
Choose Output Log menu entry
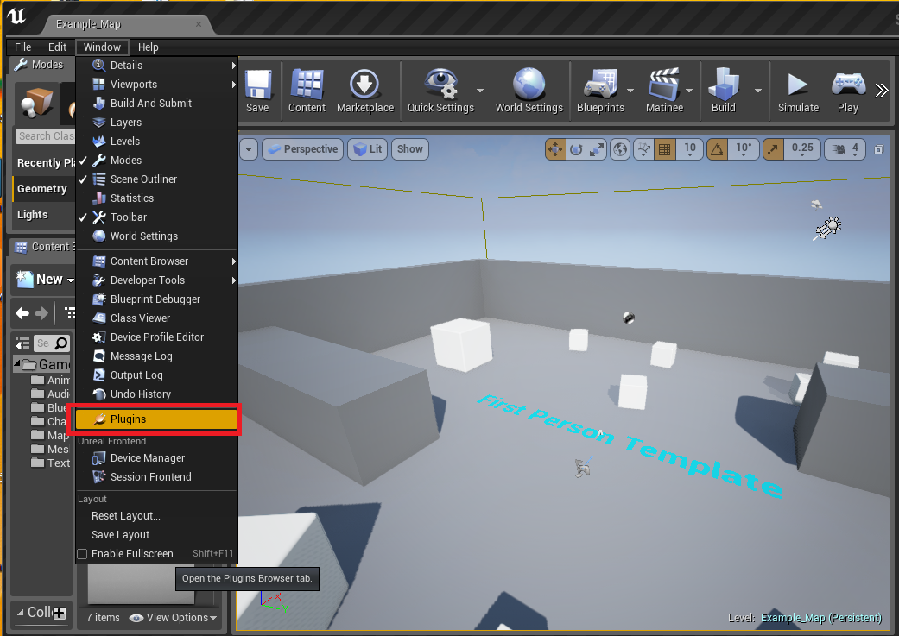(156, 375)
